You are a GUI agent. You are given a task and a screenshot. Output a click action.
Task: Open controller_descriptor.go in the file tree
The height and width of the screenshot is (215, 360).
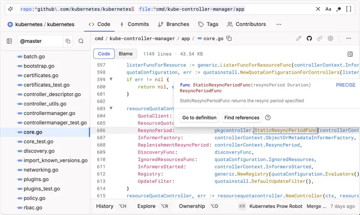coord(52,95)
